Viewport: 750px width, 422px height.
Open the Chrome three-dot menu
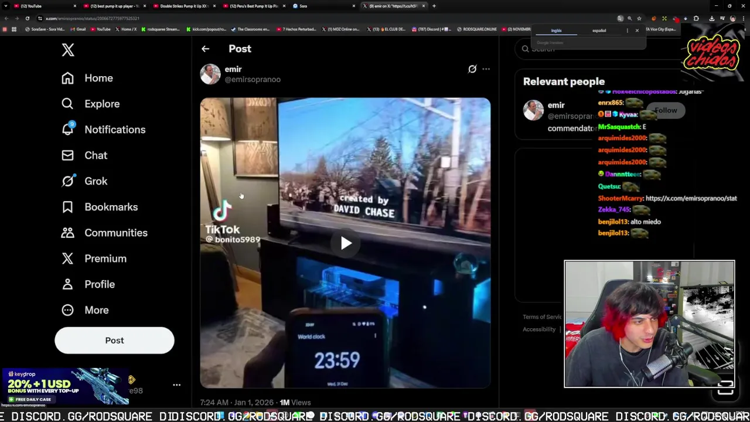pos(743,19)
